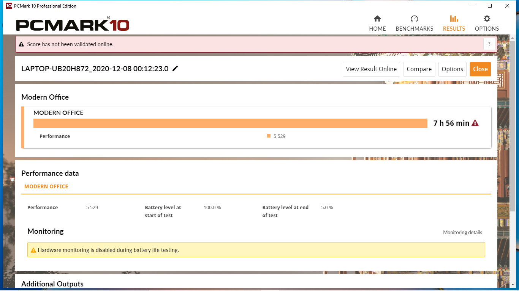Screen dimensions: 519x291
Task: Select the MODERN OFFICE tab under Performance data
Action: (x=46, y=186)
